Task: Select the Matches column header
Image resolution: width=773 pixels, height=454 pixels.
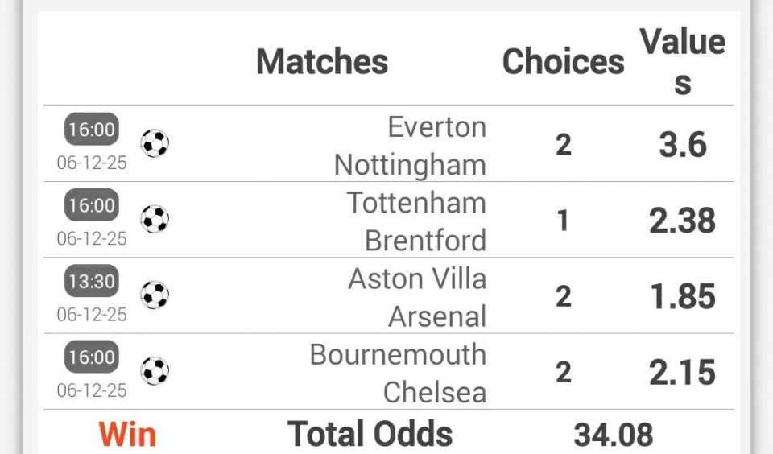Action: (x=322, y=62)
